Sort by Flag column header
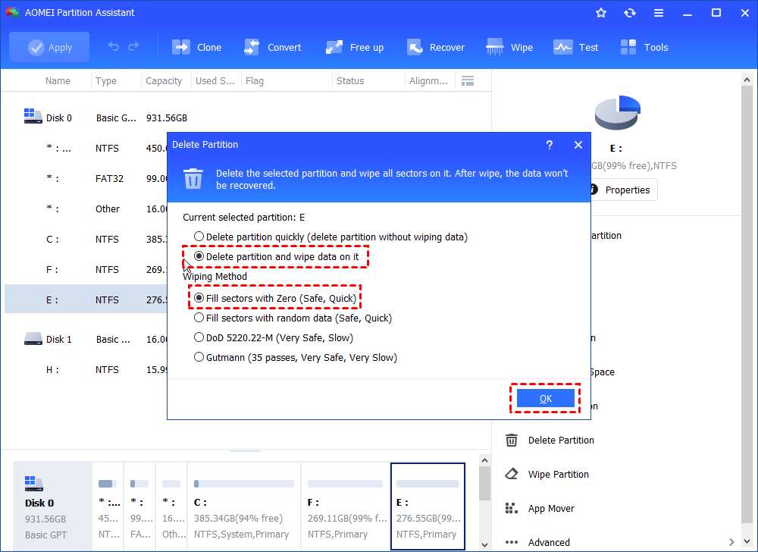 [x=254, y=80]
